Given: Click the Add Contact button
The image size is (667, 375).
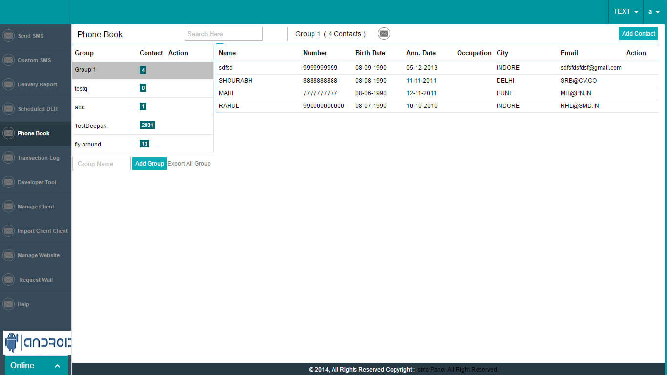Looking at the screenshot, I should click(638, 34).
